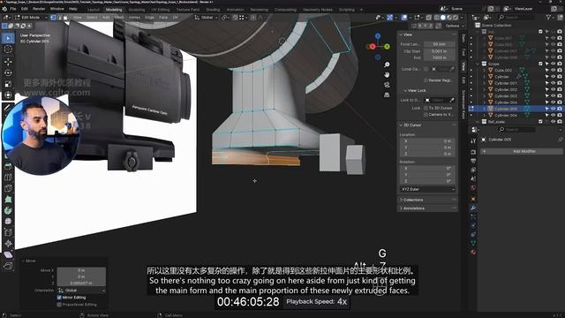565x318 pixels.
Task: Open the Tool properties tab icon
Action: [x=473, y=141]
